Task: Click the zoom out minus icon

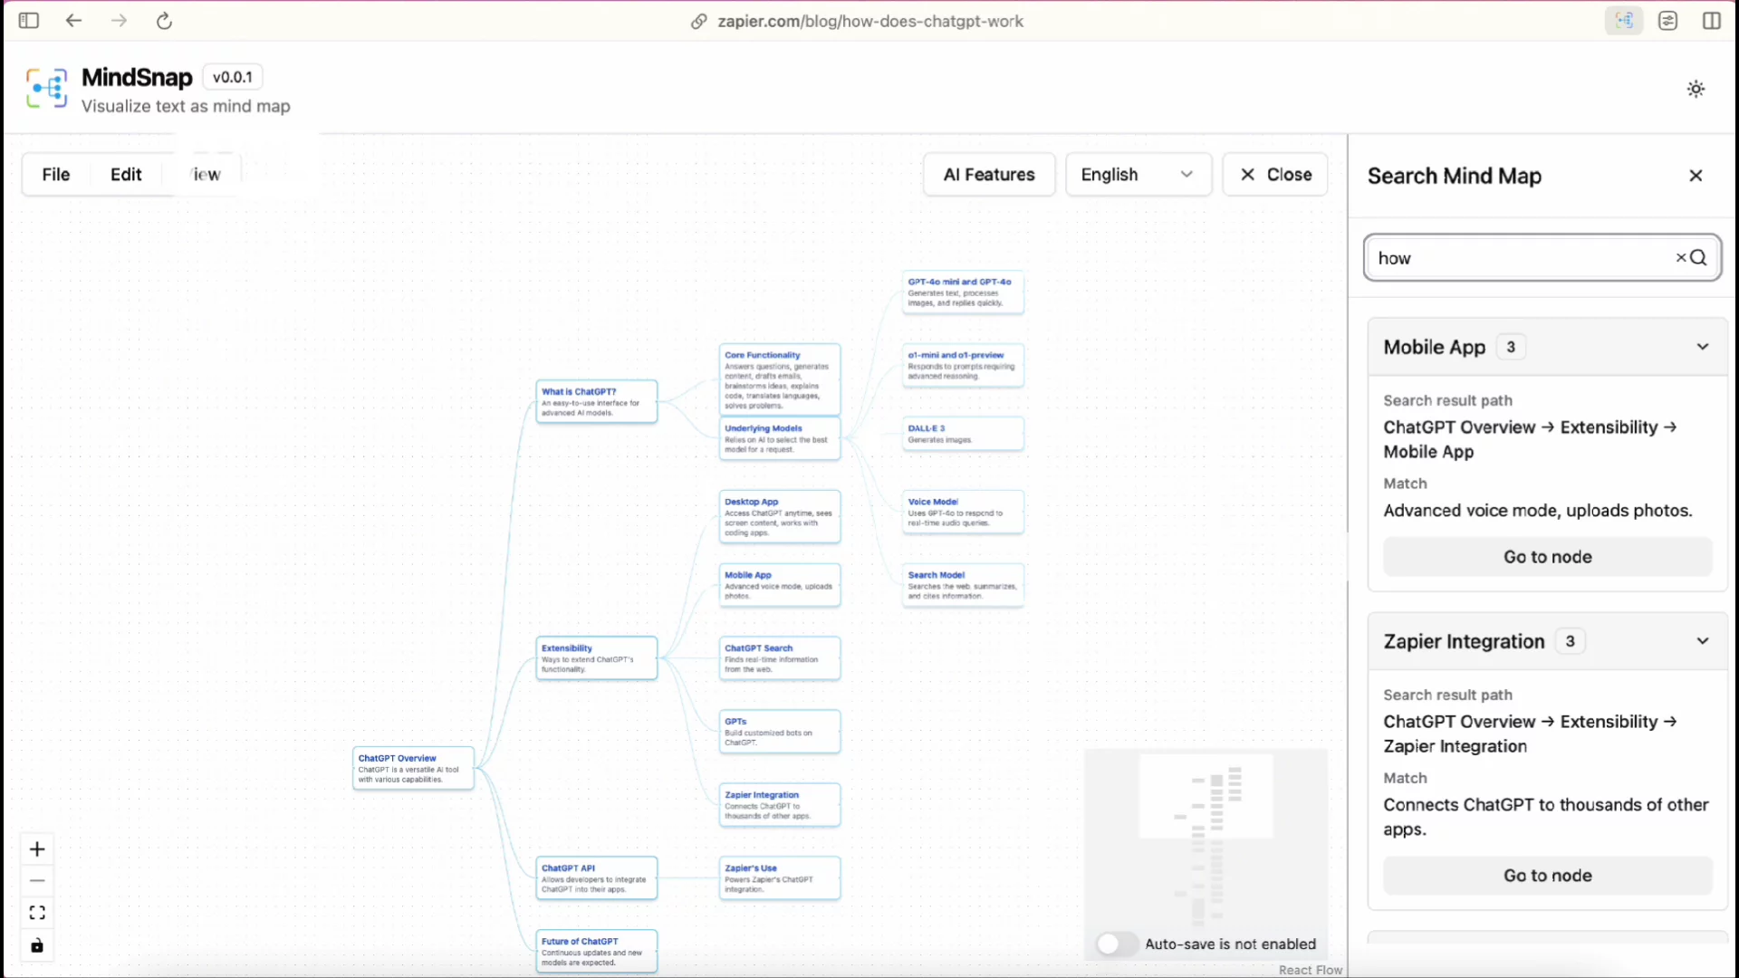Action: tap(37, 881)
